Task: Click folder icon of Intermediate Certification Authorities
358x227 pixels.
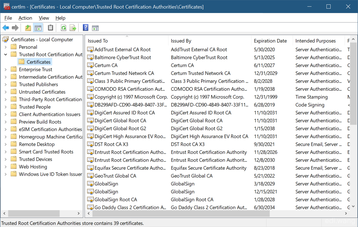Action: 14,77
